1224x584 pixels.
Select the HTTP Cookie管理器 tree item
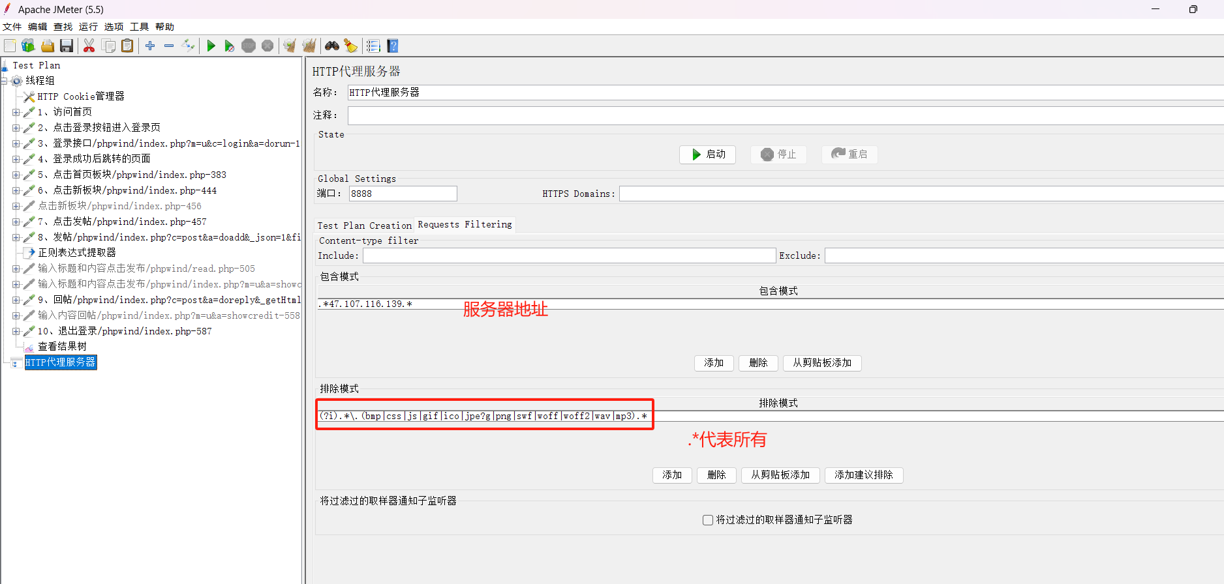tap(81, 96)
